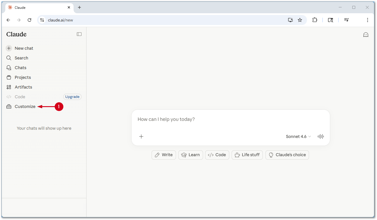Choose the Life stuff suggestion chip
Viewport: 377px width, 220px height.
point(247,155)
